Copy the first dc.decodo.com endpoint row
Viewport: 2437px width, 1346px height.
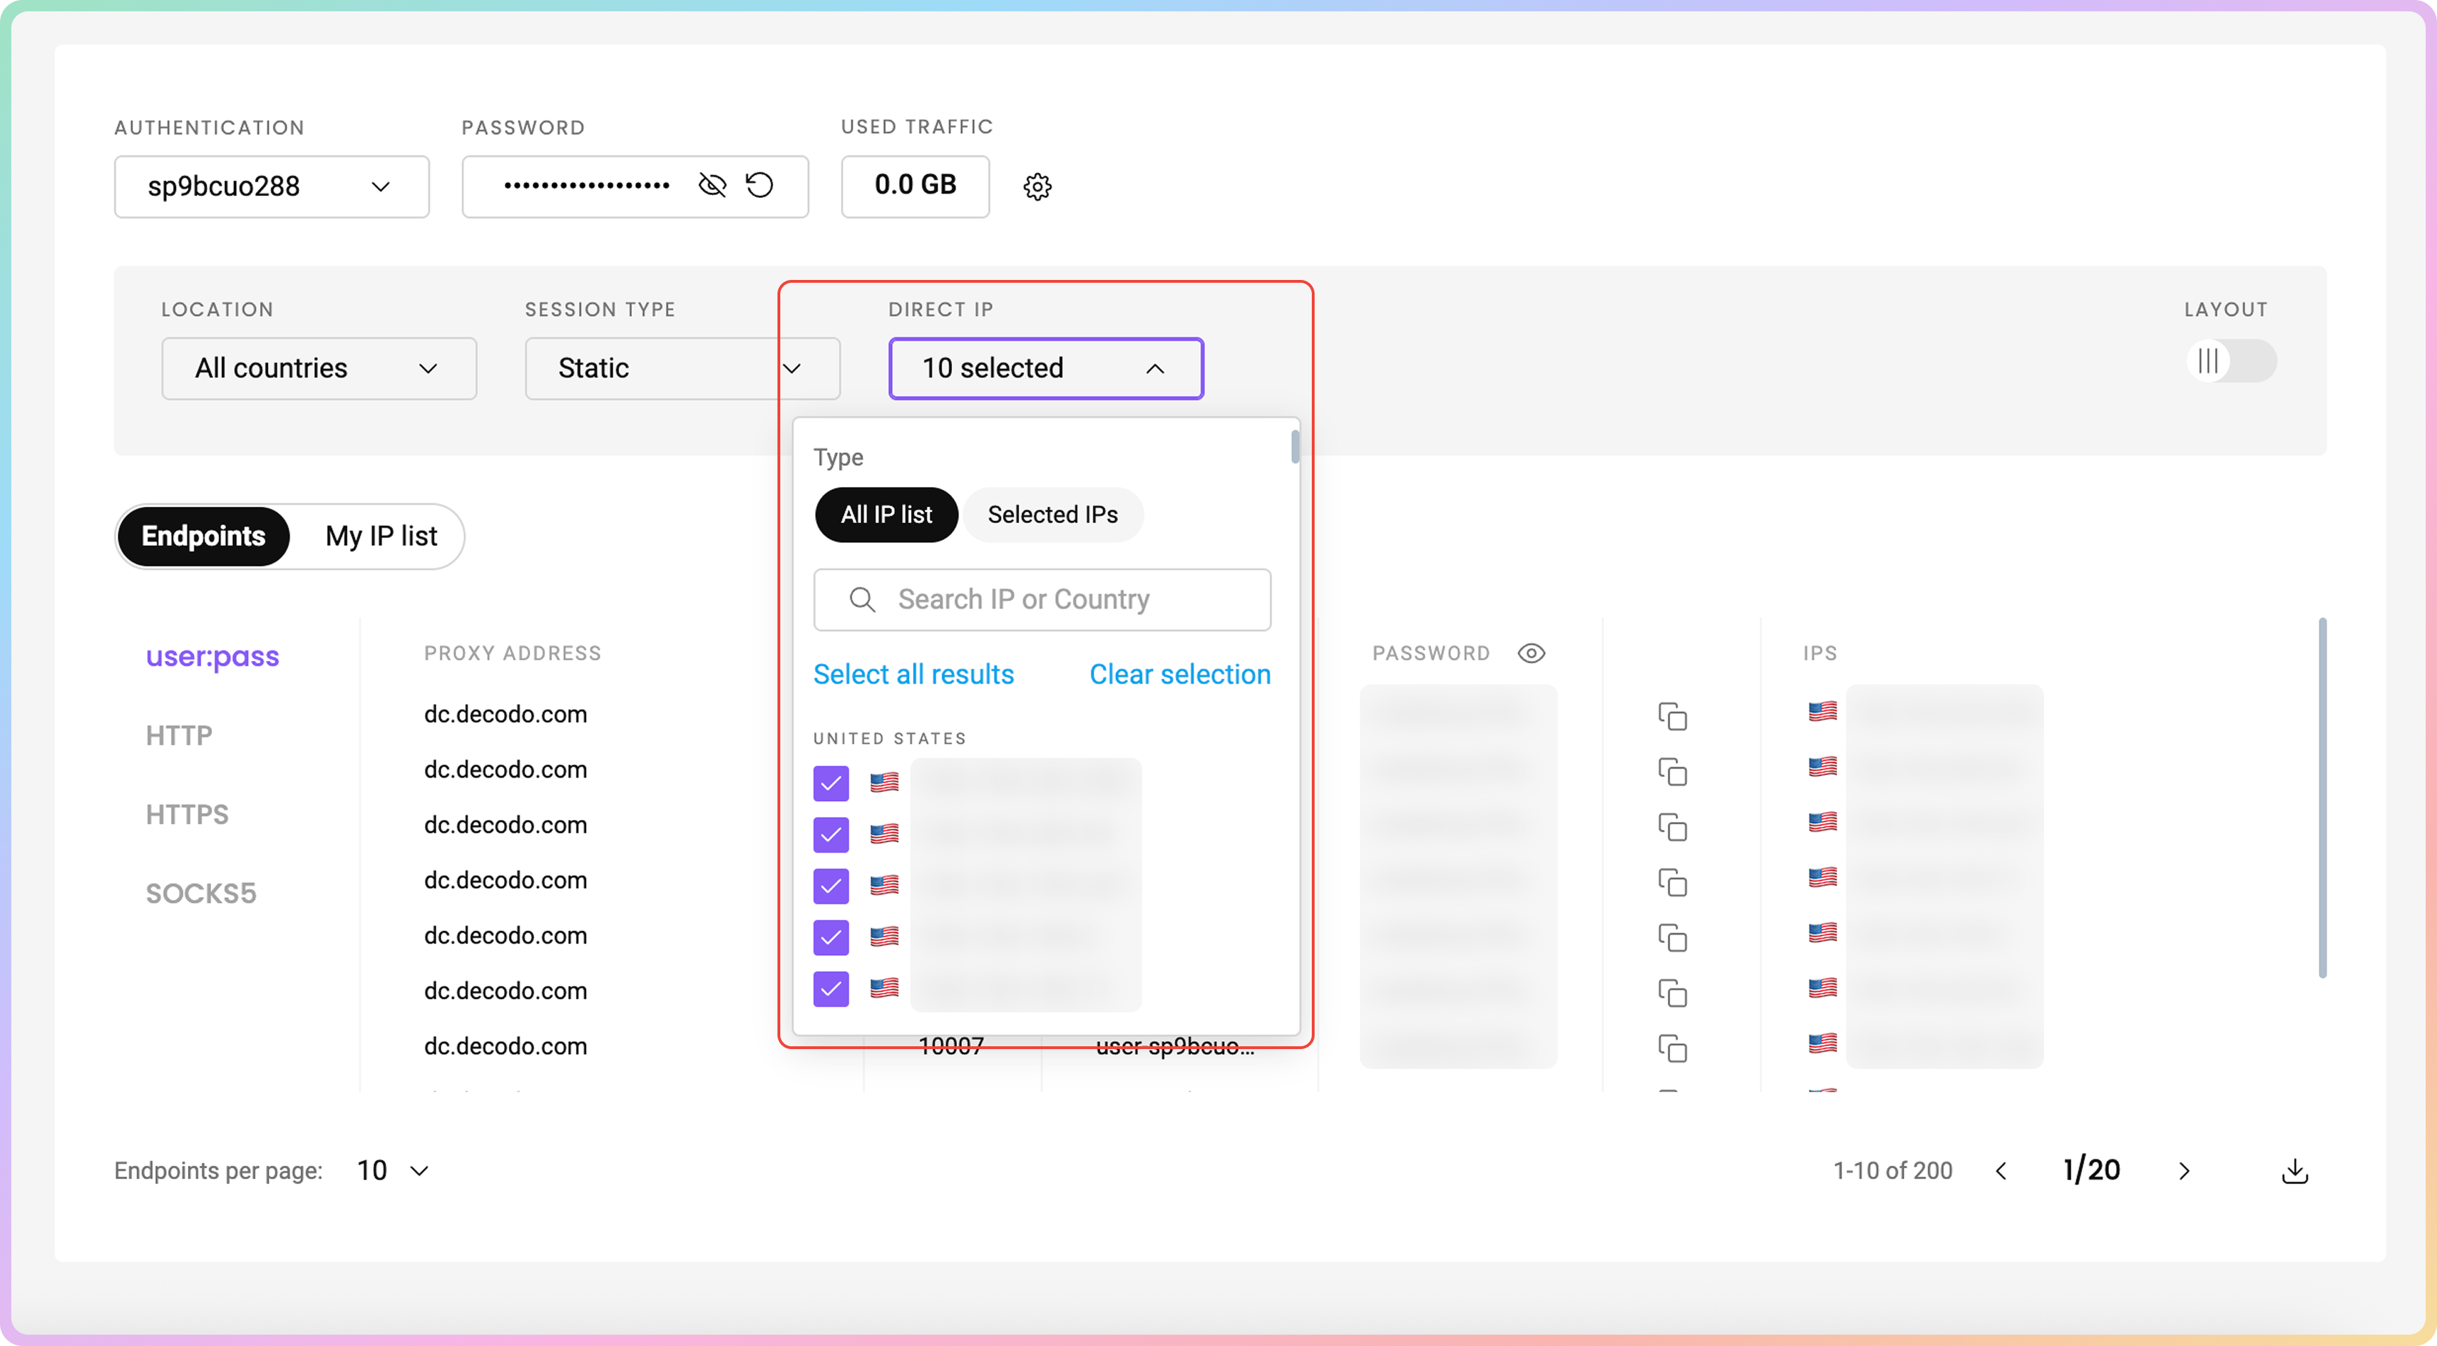click(x=1672, y=717)
